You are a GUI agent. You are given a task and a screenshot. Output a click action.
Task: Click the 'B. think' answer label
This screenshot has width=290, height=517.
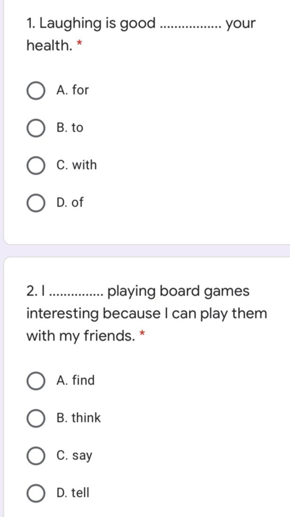pyautogui.click(x=78, y=417)
